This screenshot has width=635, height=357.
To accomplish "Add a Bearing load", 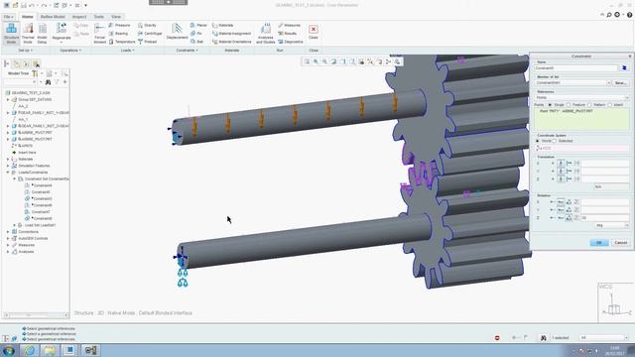I will pyautogui.click(x=118, y=34).
